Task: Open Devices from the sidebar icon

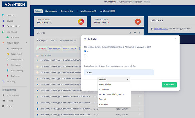Action: (3, 21)
